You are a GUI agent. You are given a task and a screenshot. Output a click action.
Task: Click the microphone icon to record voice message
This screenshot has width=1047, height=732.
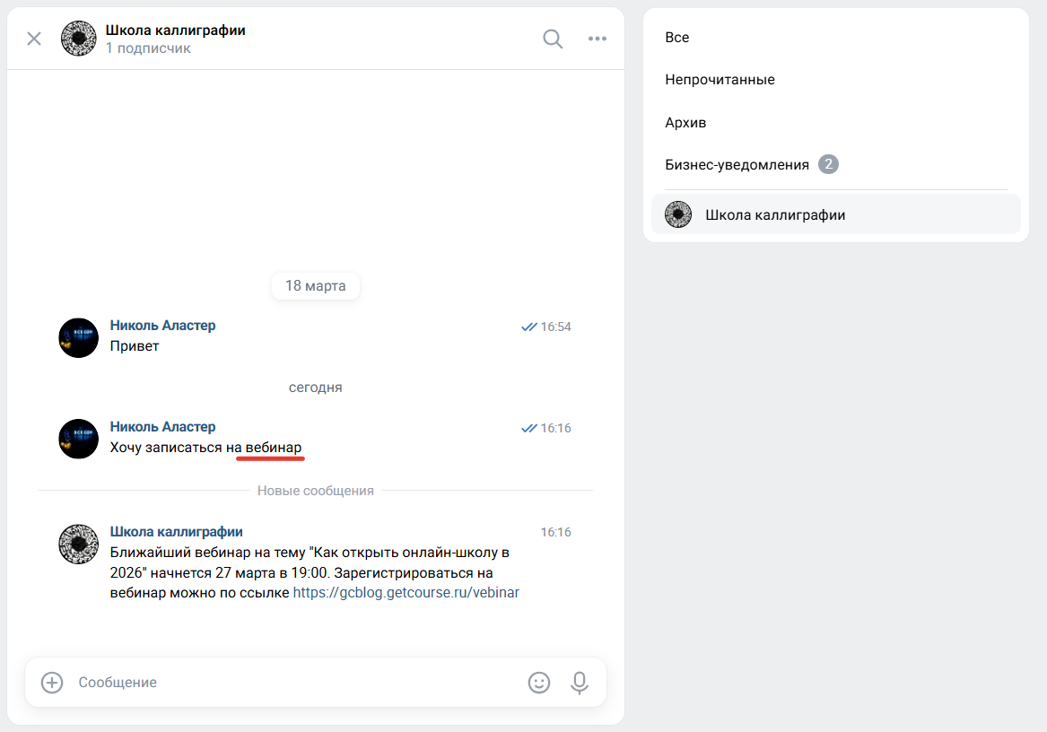[x=580, y=683]
